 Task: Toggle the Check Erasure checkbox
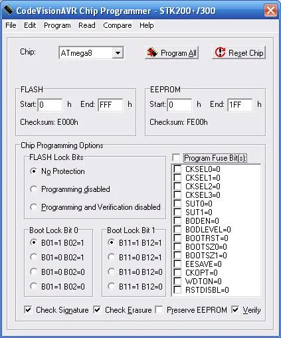(97, 309)
